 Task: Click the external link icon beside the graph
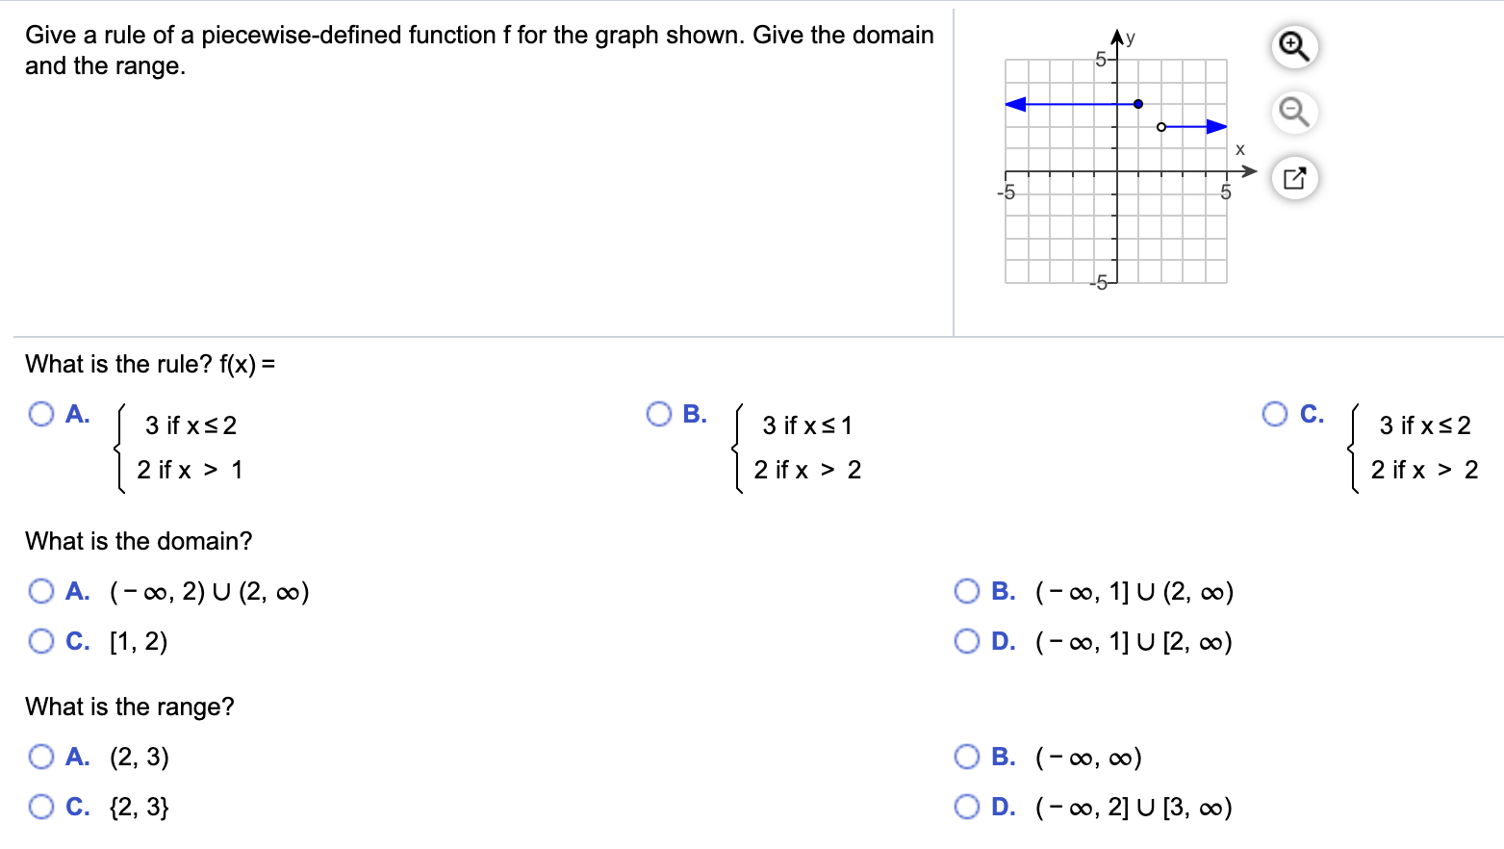pos(1293,177)
